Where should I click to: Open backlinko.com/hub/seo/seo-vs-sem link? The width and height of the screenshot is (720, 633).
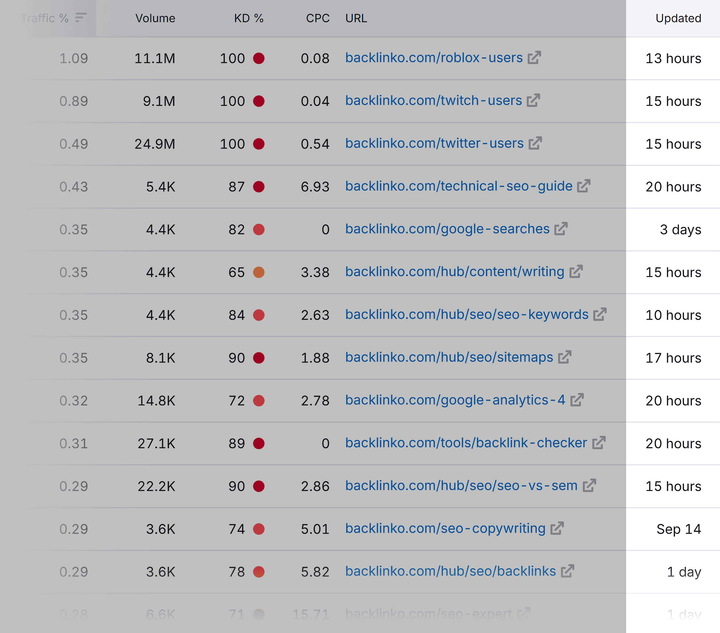(x=461, y=486)
